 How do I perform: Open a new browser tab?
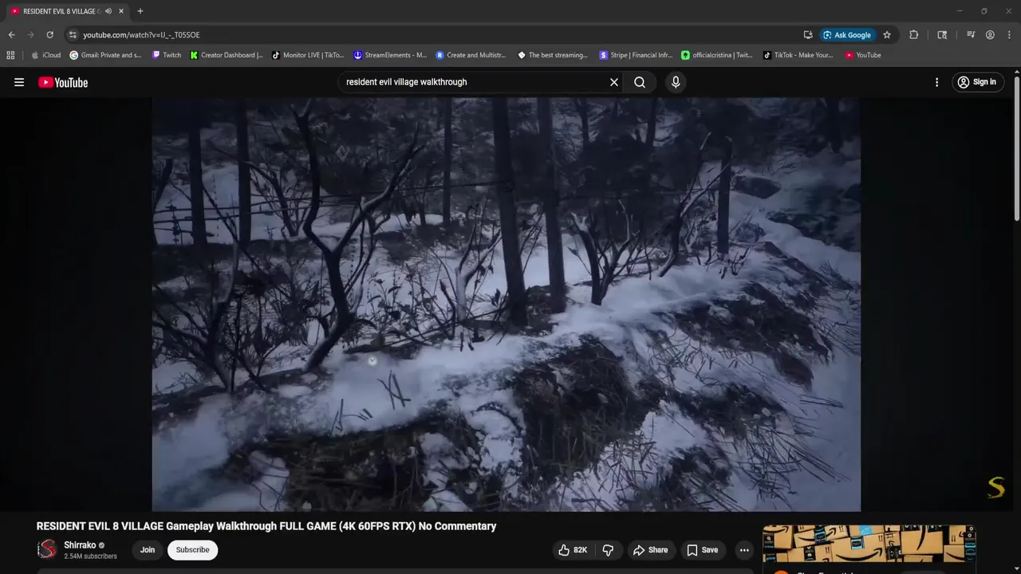pos(140,11)
